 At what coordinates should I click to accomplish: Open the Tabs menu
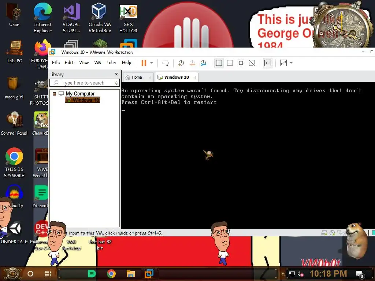111,62
